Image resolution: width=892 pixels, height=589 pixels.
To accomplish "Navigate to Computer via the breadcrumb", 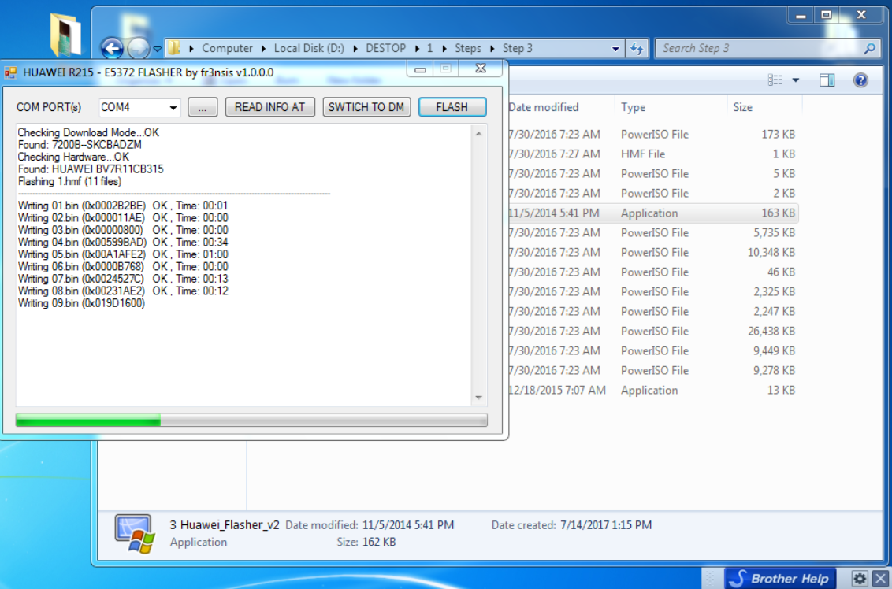I will tap(227, 48).
